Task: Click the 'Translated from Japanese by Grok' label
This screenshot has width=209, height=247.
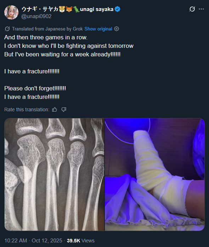Action: tap(47, 29)
